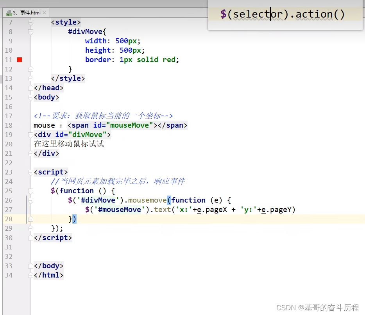365x315 pixels.
Task: Collapse the script block at line 23
Action: point(30,172)
